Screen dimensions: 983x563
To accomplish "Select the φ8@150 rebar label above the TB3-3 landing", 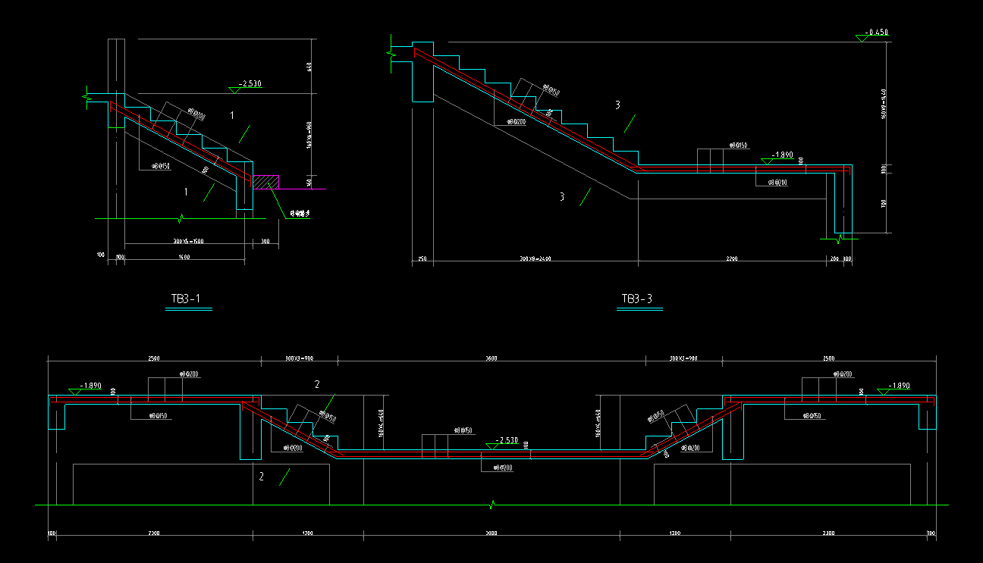I will click(738, 145).
